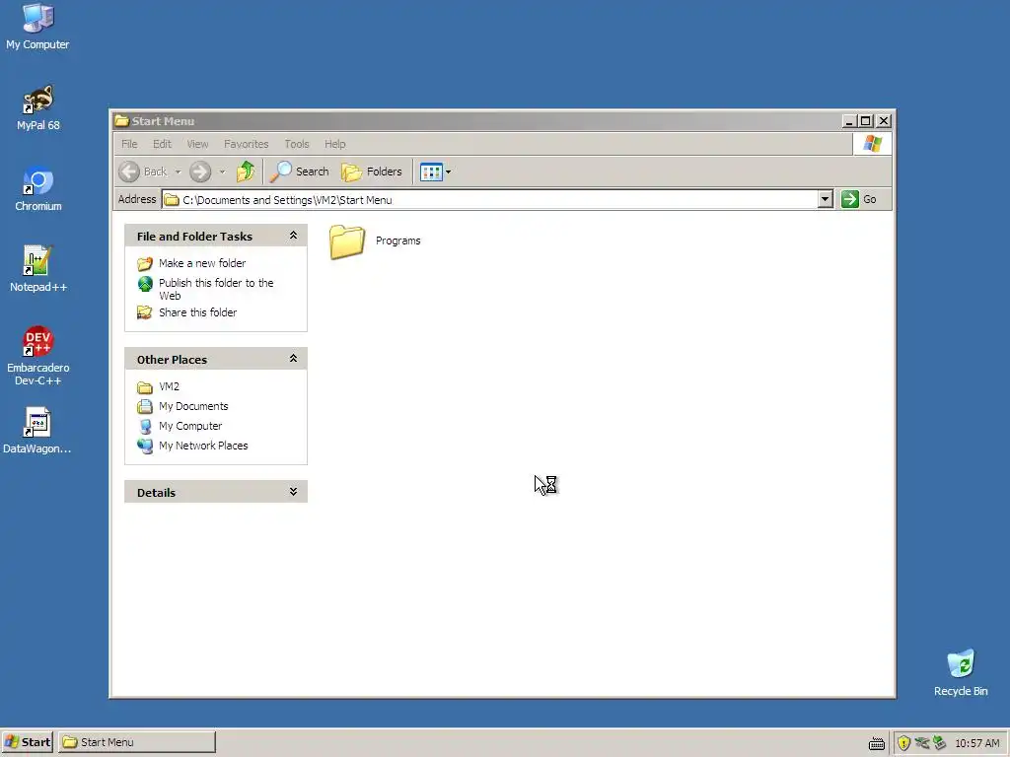
Task: Select Notepad++ desktop shortcut
Action: [x=37, y=269]
